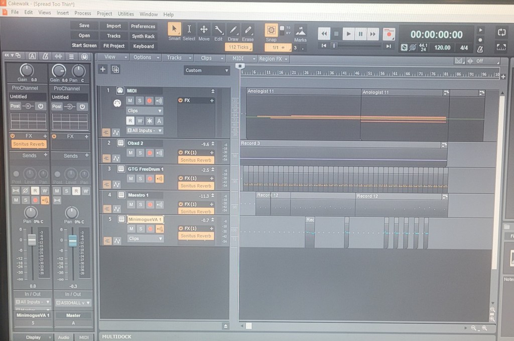Open the Process menu

click(x=82, y=14)
